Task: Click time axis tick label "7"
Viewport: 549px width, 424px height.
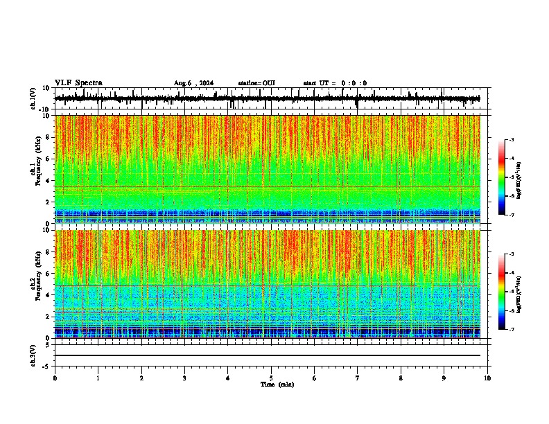Action: pyautogui.click(x=358, y=378)
